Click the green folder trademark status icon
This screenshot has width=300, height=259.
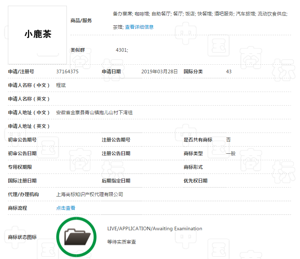(76, 236)
